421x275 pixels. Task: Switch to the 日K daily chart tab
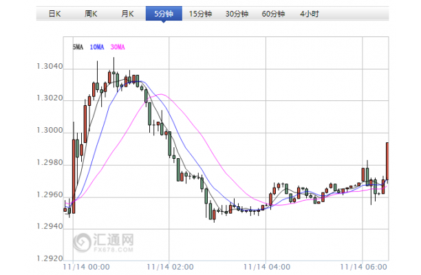coord(53,13)
